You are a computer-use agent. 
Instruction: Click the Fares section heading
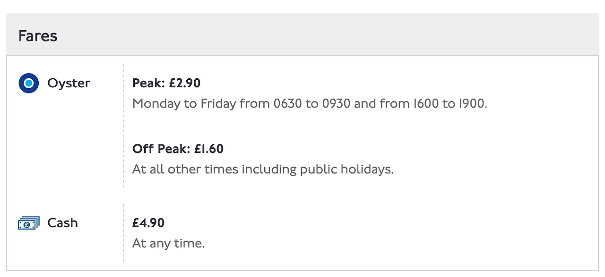tap(38, 36)
